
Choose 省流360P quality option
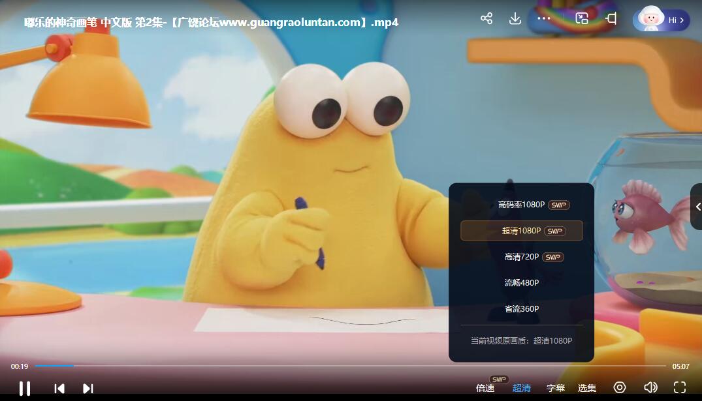coord(522,308)
